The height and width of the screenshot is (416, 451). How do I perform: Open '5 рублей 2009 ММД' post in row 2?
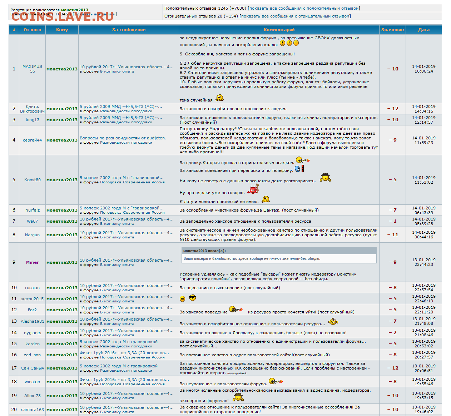pos(121,107)
